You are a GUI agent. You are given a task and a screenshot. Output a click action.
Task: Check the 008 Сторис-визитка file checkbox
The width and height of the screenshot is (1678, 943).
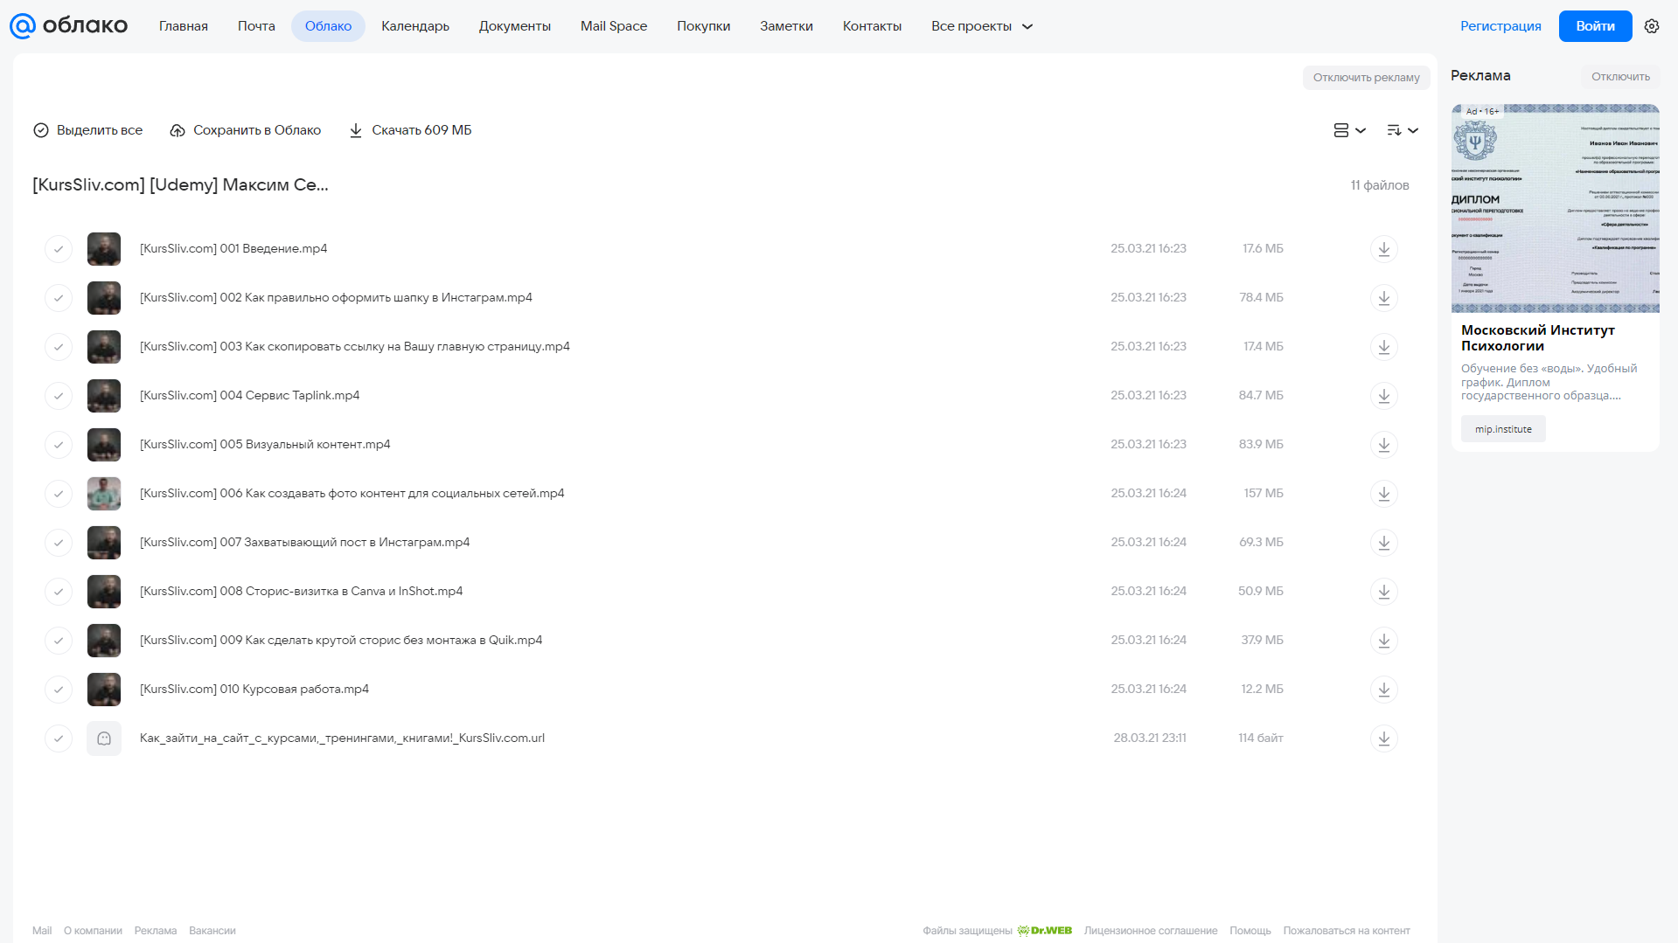point(59,592)
